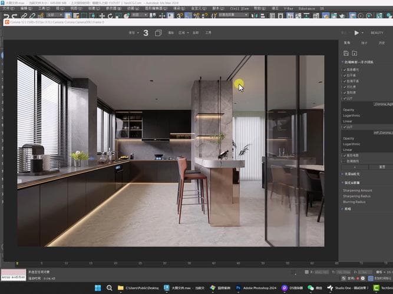
Task: Enable the unchecked operator above the + button
Action: pos(345,161)
